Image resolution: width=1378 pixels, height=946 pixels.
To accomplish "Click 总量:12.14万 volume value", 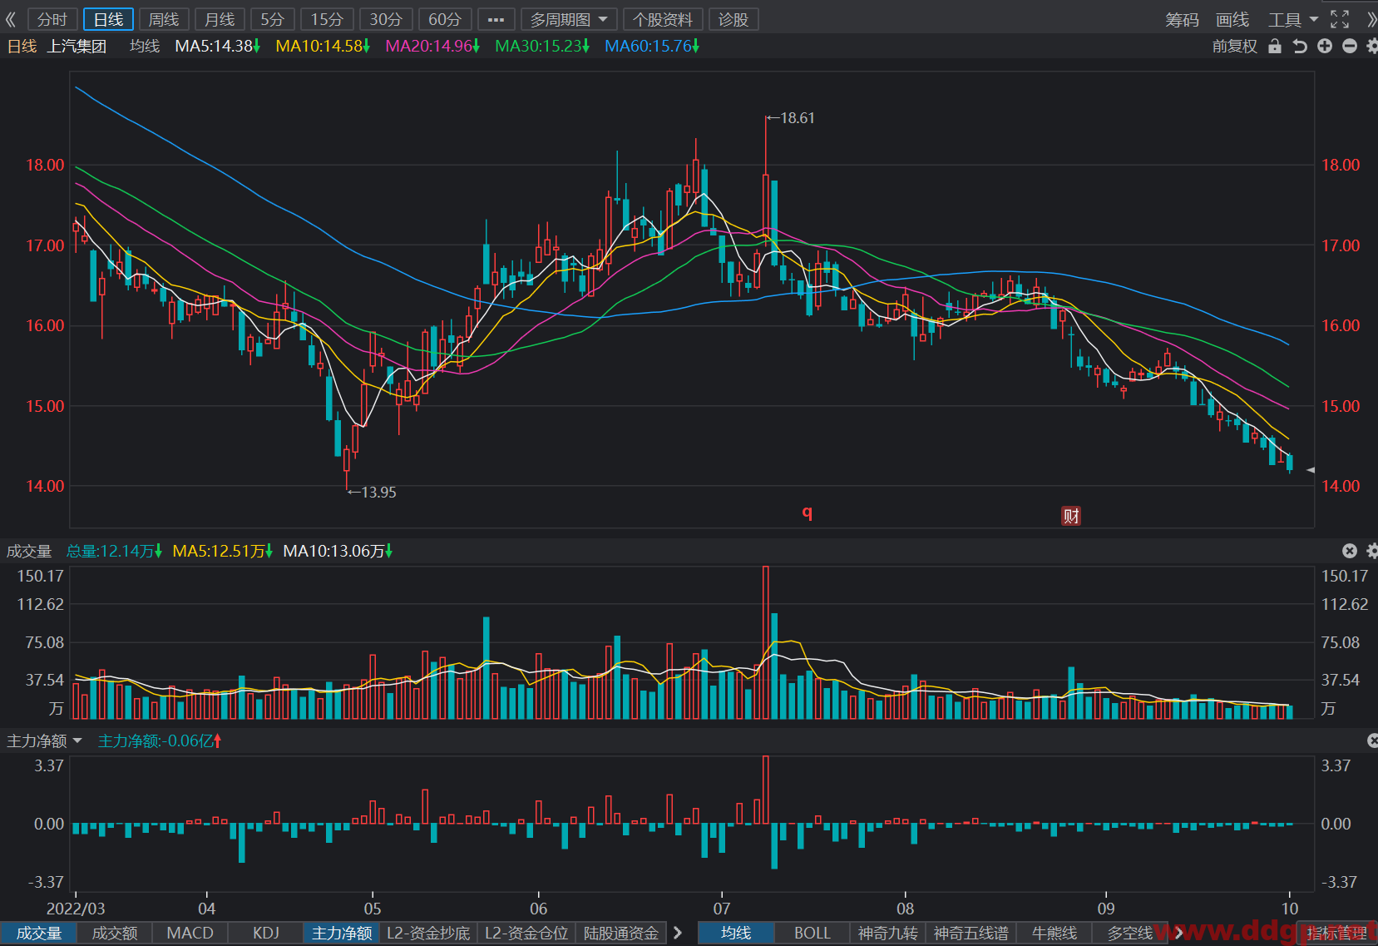I will (114, 551).
